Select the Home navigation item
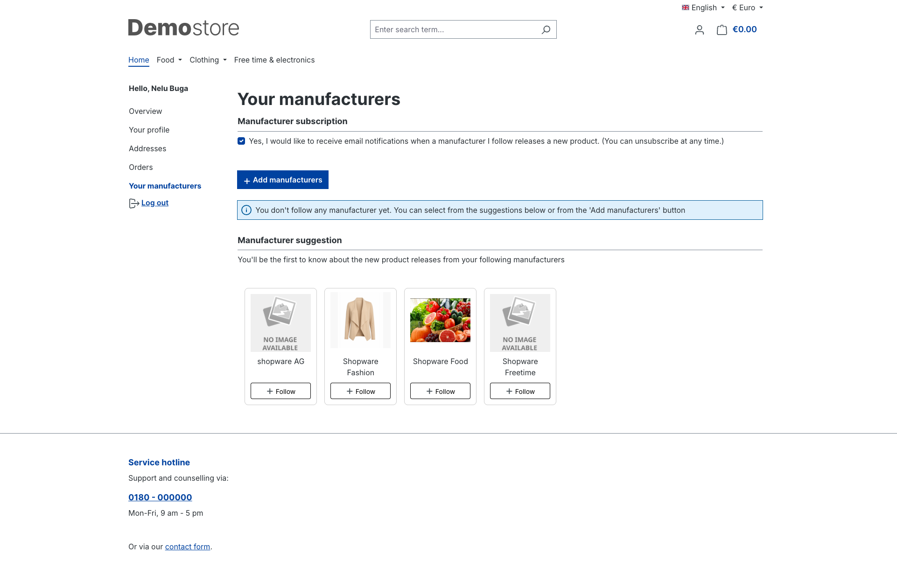The width and height of the screenshot is (897, 561). [x=139, y=60]
